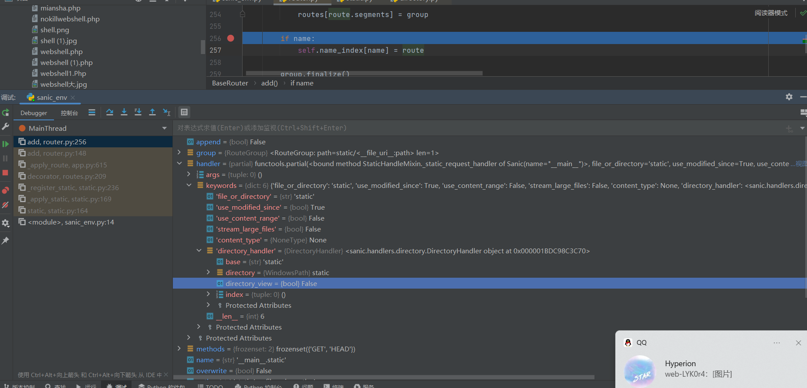Open the 调试 tool window tab
807x388 pixels.
117,385
